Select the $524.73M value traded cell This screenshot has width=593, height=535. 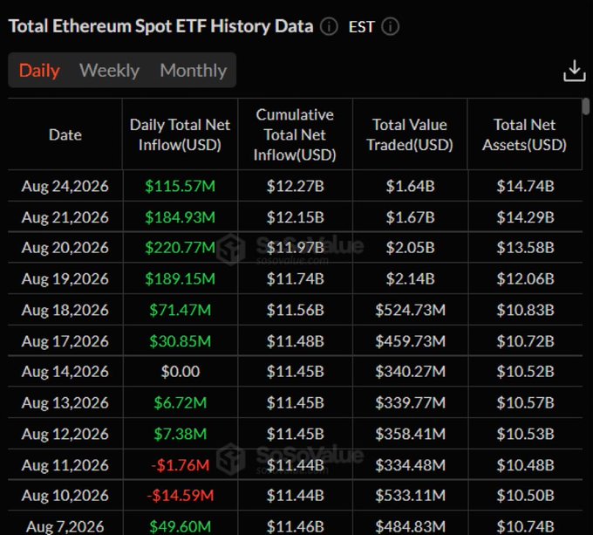tap(411, 310)
